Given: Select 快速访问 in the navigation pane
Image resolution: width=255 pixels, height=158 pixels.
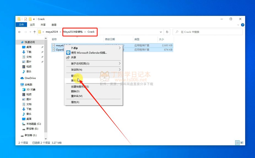Looking at the screenshot, I should (29, 42).
